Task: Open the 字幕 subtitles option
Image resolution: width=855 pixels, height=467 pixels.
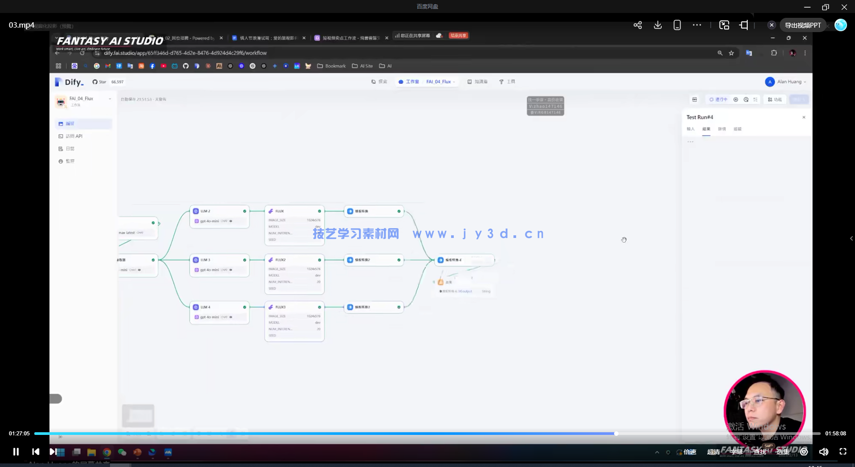Action: [737, 452]
